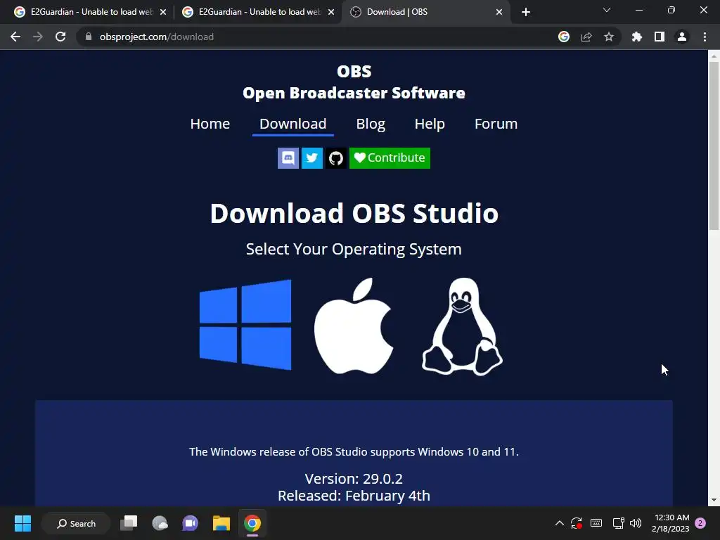
Task: Open the network tray icon
Action: [618, 523]
